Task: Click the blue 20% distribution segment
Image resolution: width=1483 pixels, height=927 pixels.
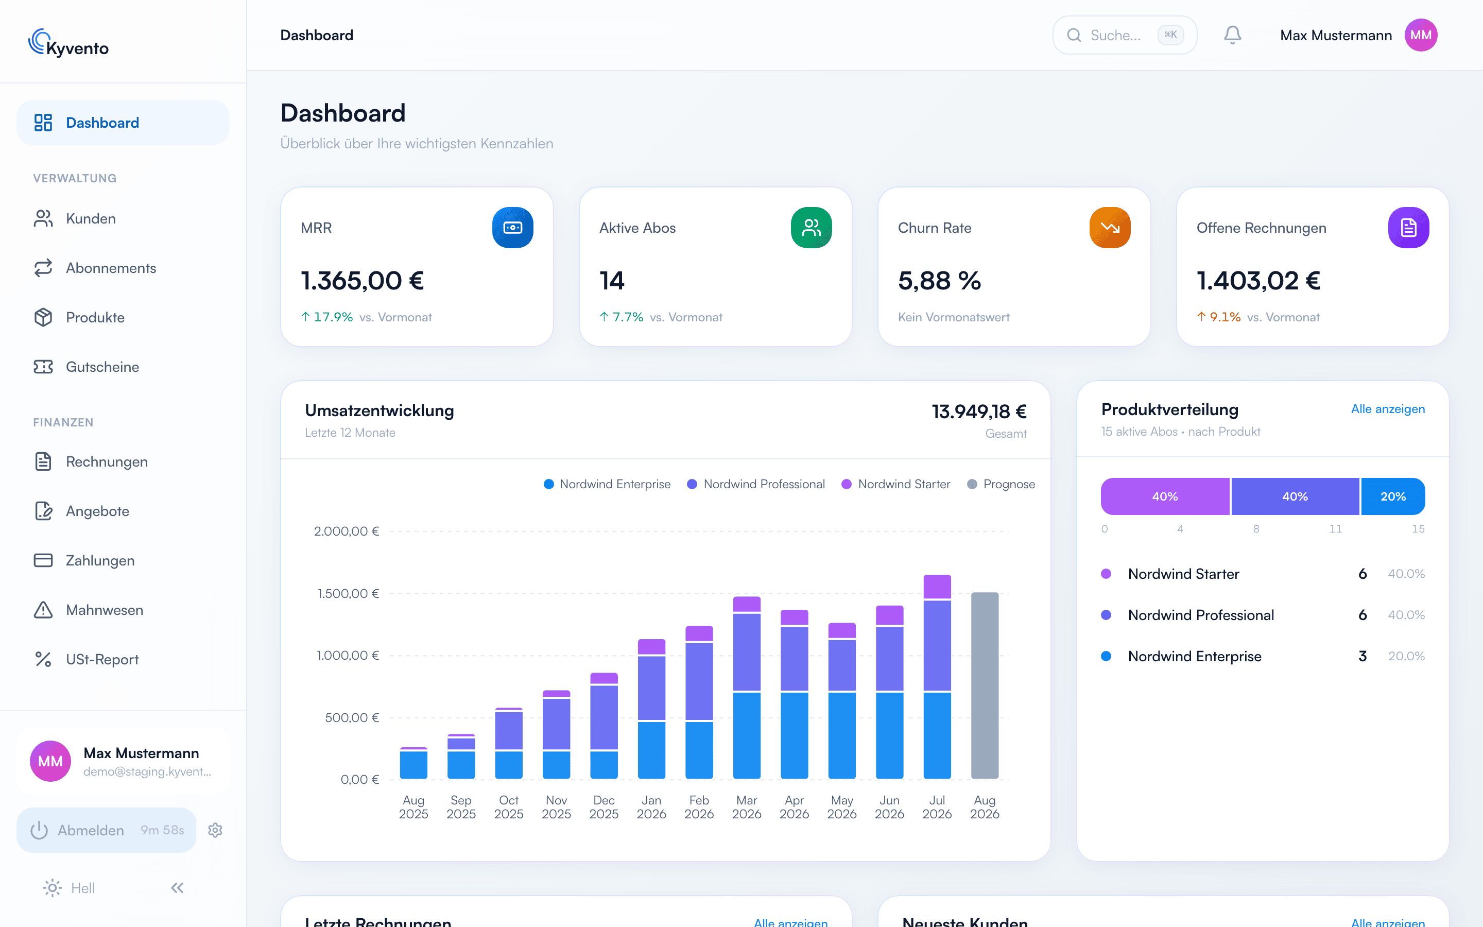Action: point(1393,496)
